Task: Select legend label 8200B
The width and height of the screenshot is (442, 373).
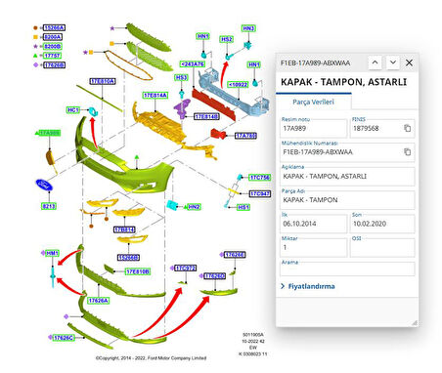Action: point(53,46)
